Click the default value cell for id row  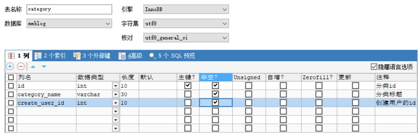point(158,86)
